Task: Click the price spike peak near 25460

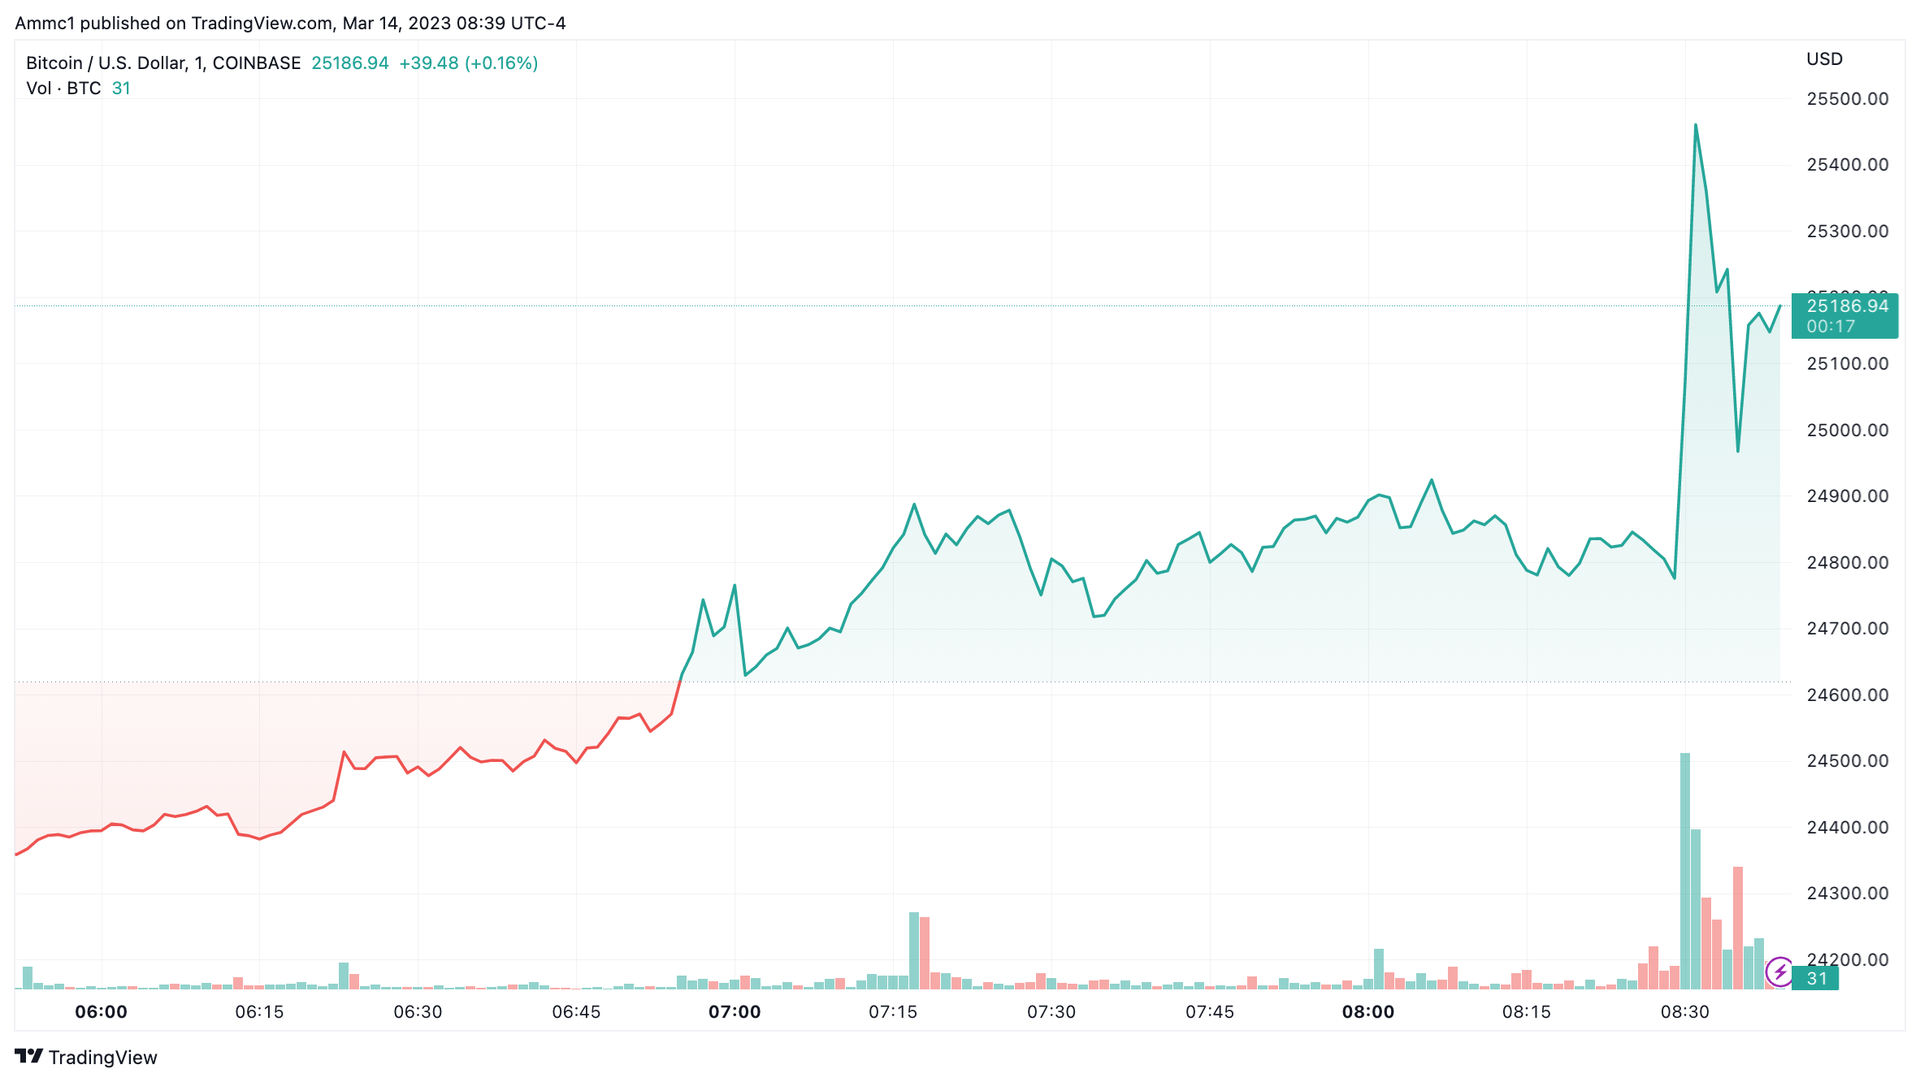Action: 1696,125
